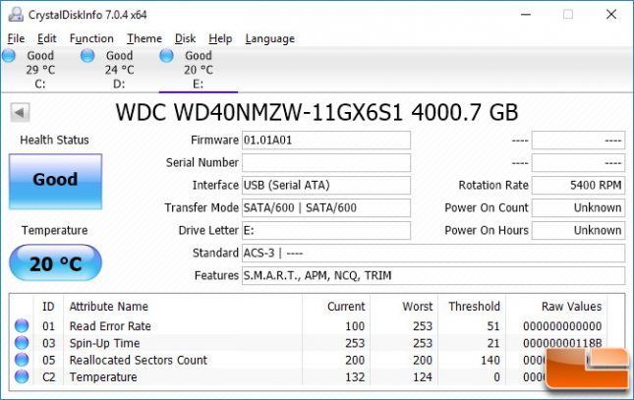This screenshot has height=400, width=634.
Task: Open the File menu
Action: 16,38
